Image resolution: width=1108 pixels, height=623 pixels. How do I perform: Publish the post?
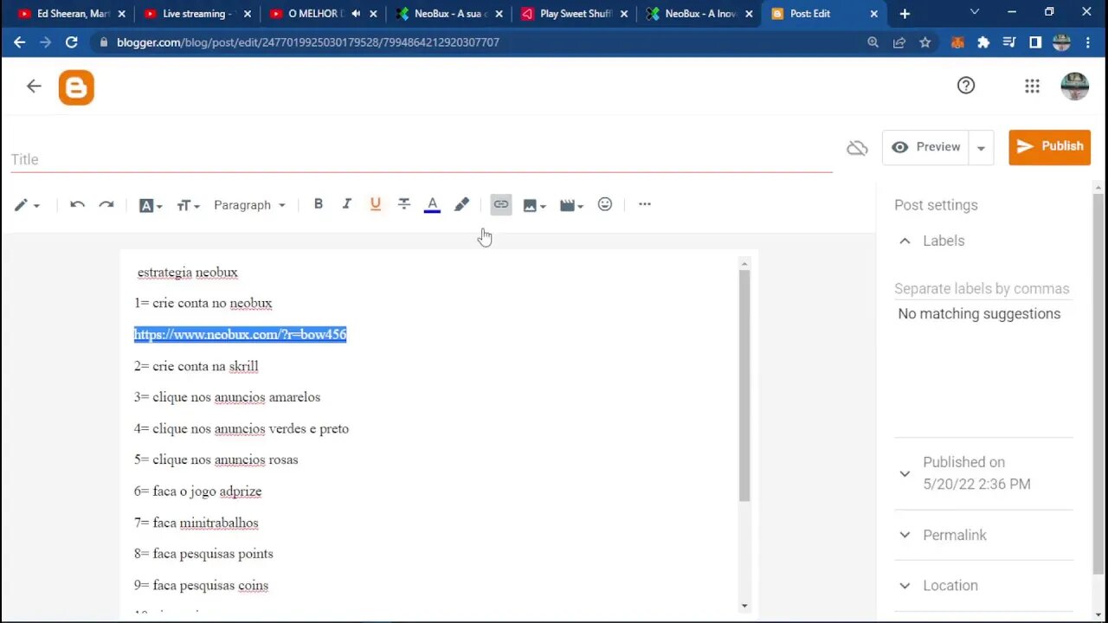click(x=1049, y=147)
